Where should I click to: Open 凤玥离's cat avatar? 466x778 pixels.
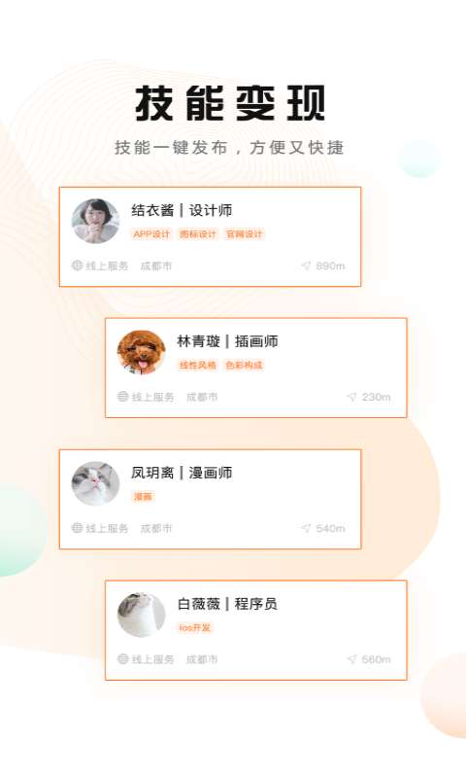coord(95,483)
